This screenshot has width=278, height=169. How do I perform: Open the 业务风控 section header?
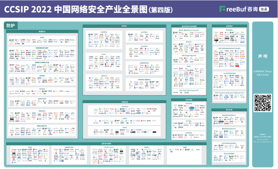pos(189,100)
